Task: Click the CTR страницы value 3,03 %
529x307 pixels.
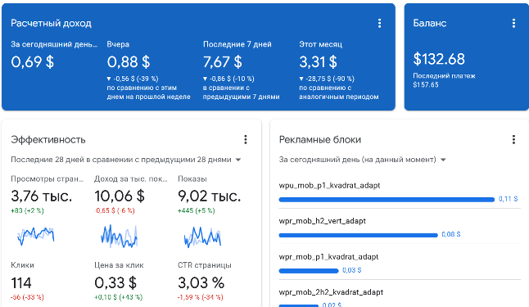Action: 201,282
